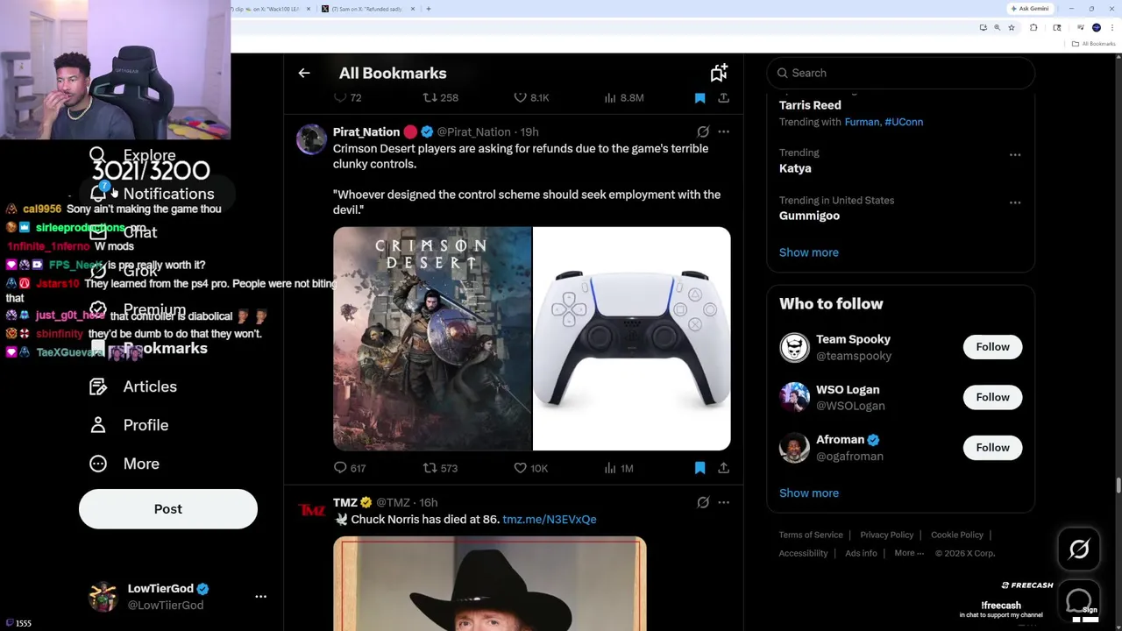This screenshot has width=1122, height=631.
Task: Open the bookmark folders icon in the header
Action: pos(719,73)
